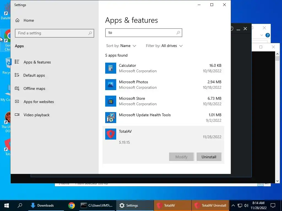Switch to TotalAV Uninstall taskbar item
282x211 pixels.
coord(210,206)
